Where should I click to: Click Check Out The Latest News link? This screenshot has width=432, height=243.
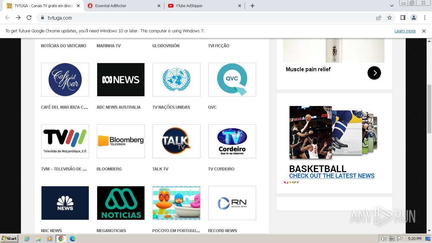332,175
